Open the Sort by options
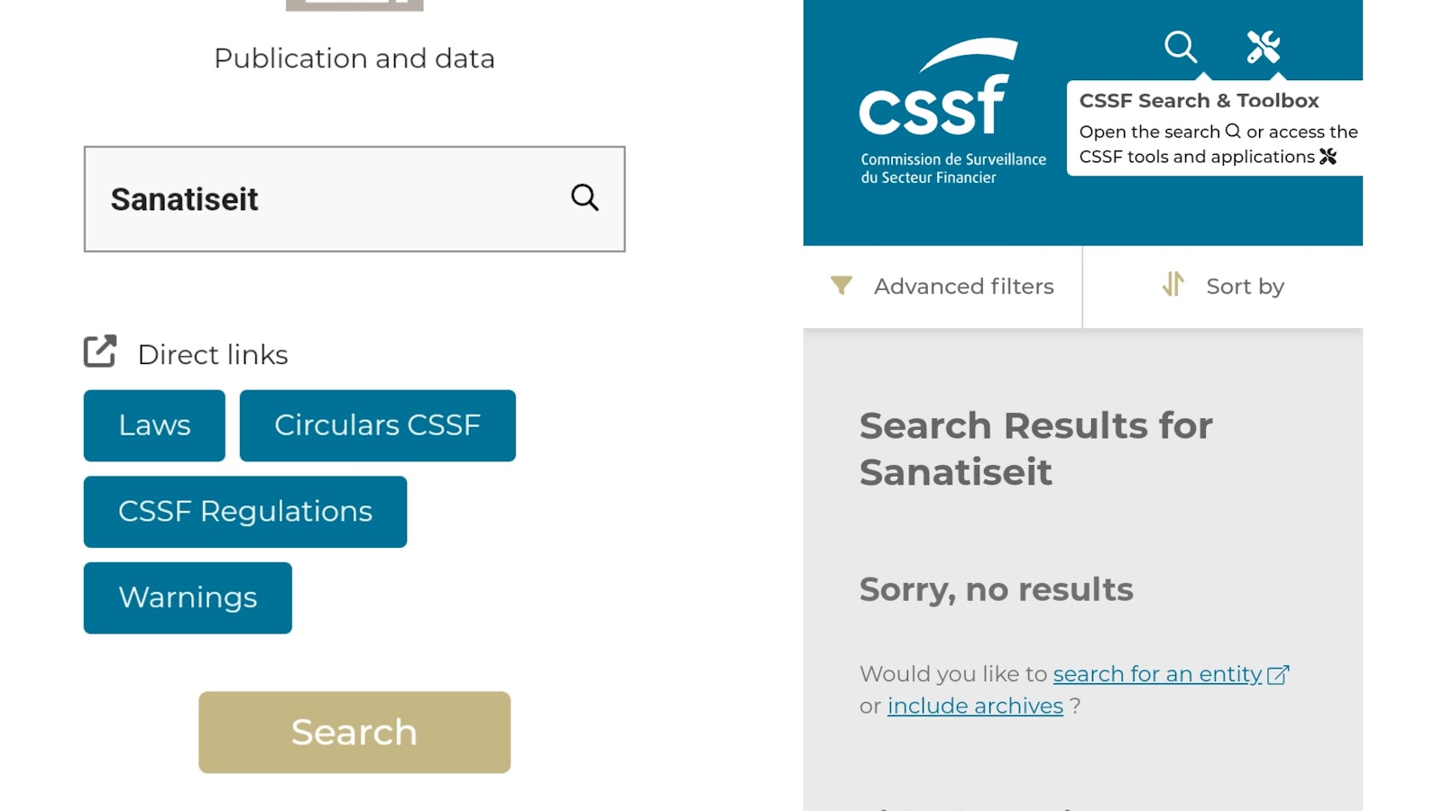1443x811 pixels. click(x=1245, y=287)
